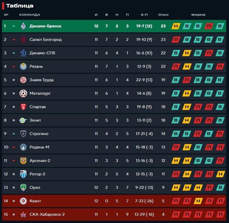
Task: Click Динамо-Брянск's yellow Н form badge
Action: coord(176,26)
